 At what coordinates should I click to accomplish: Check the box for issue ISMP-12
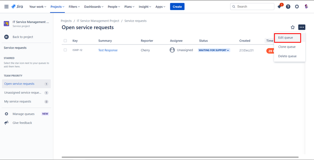coord(65,50)
